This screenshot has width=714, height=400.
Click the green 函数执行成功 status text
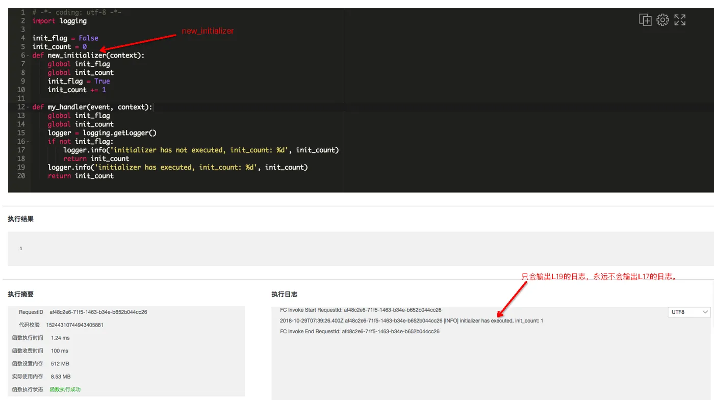point(65,389)
